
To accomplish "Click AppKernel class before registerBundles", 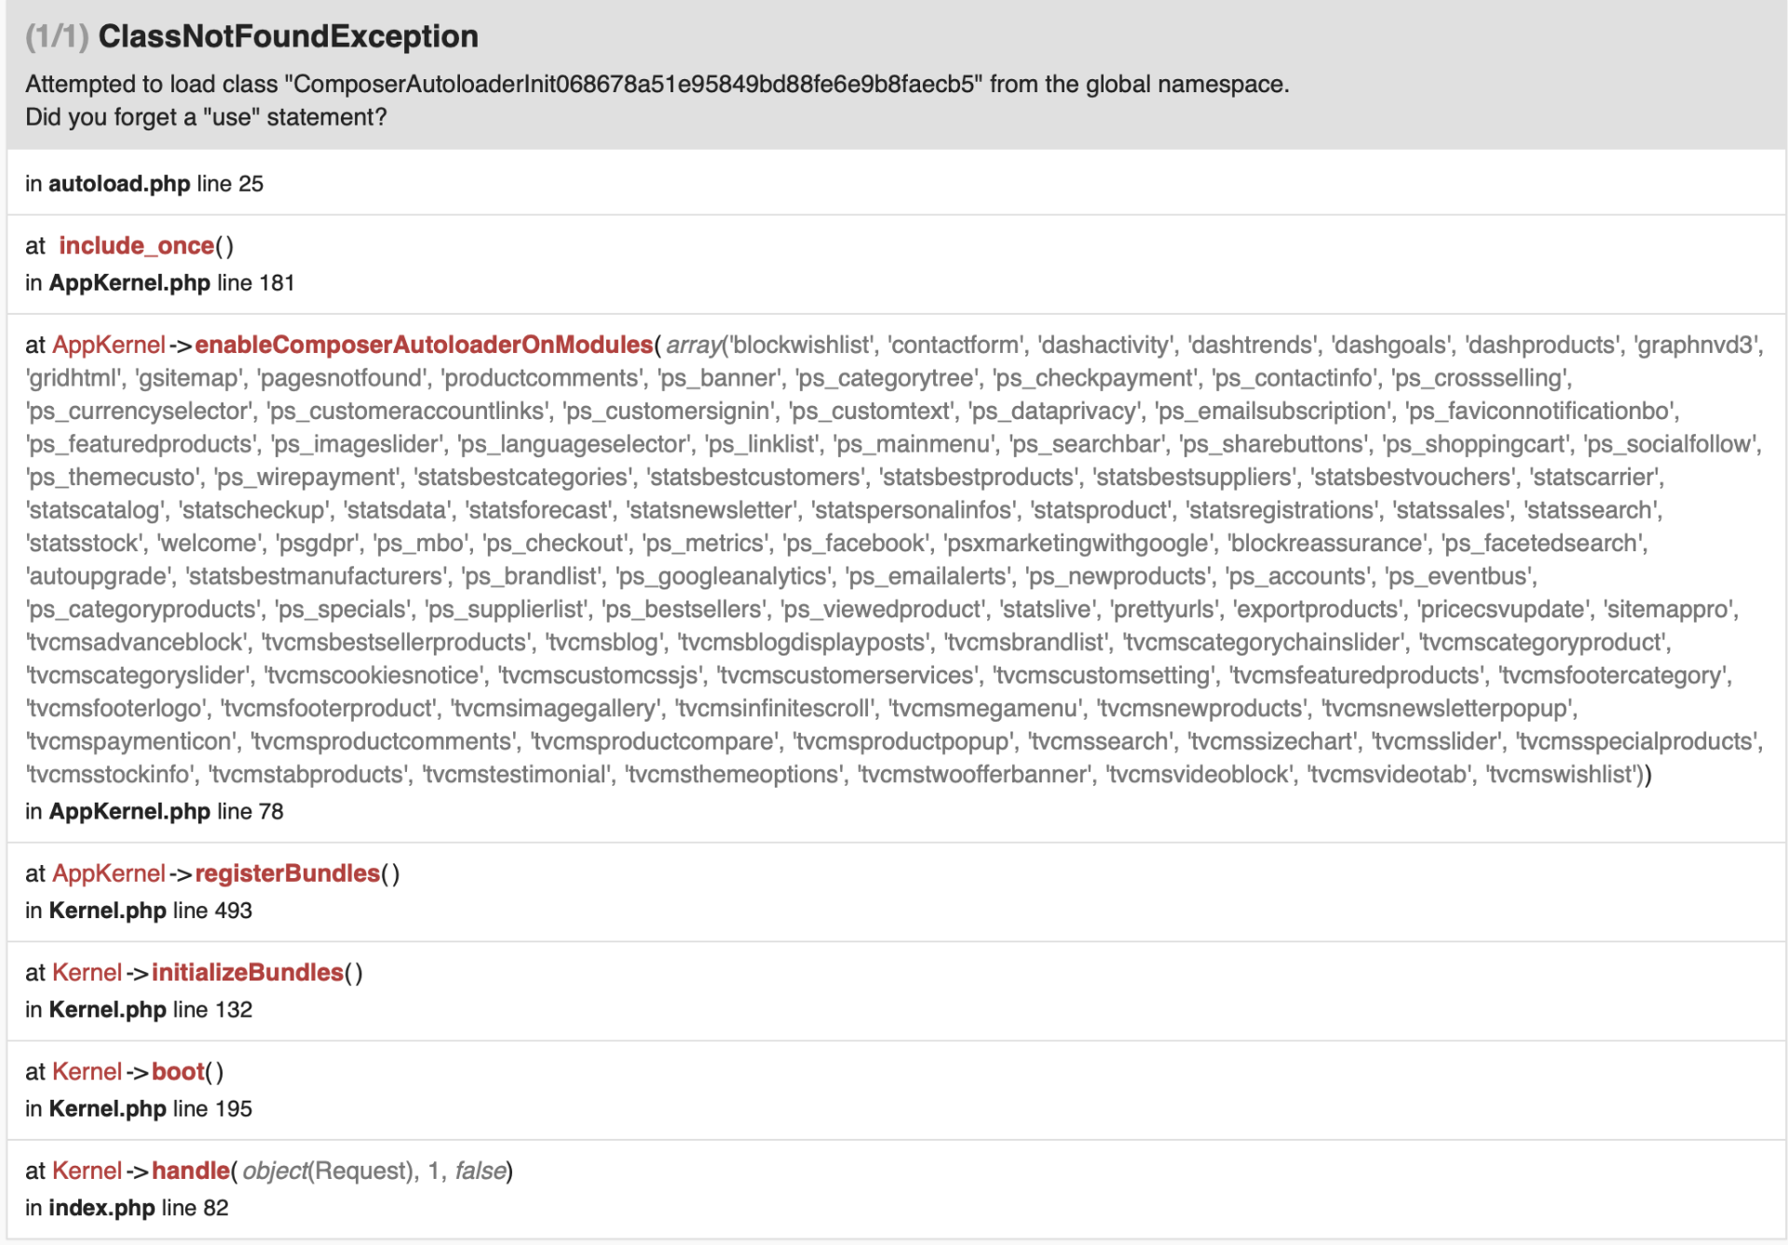I will tap(108, 873).
